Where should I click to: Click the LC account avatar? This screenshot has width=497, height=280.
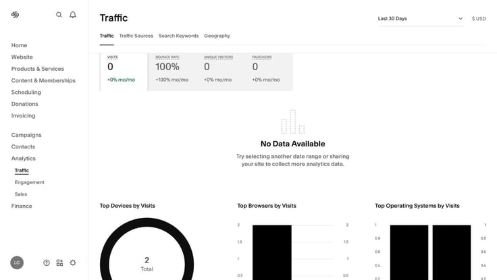[x=17, y=262]
